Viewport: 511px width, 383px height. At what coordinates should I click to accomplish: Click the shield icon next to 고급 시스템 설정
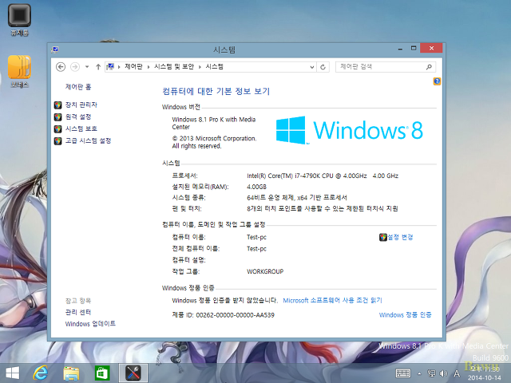click(58, 141)
